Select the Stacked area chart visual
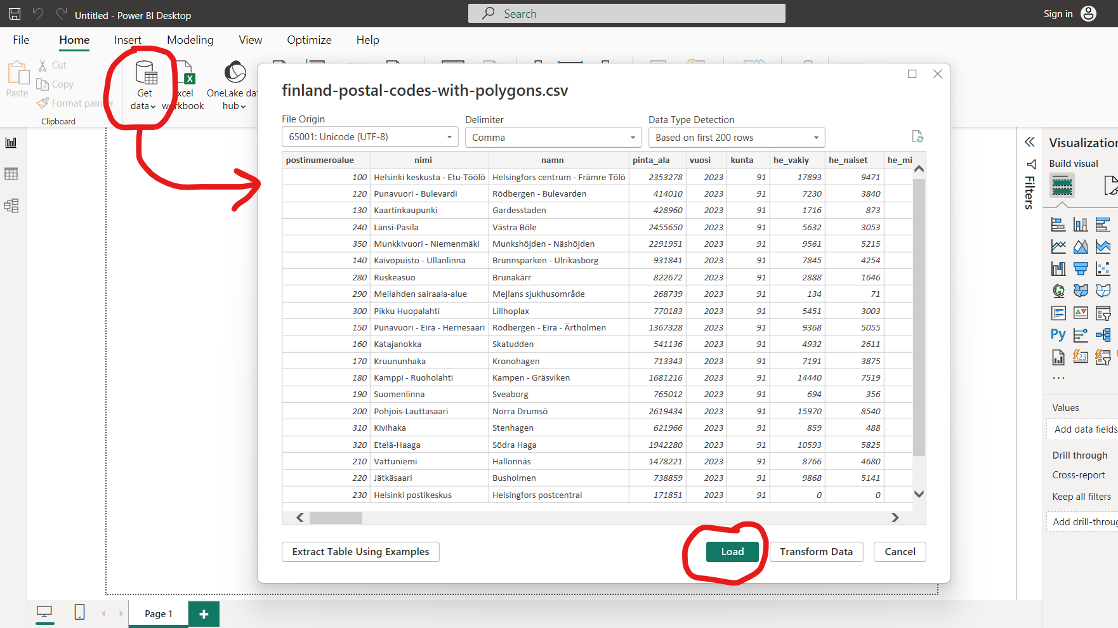Viewport: 1118px width, 628px height. tap(1103, 246)
